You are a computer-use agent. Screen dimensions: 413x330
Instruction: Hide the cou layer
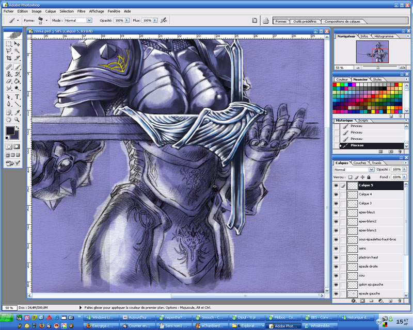pos(336,275)
